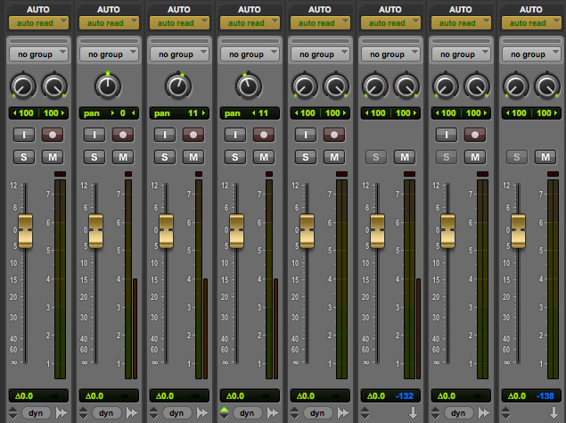This screenshot has width=566, height=423.
Task: Click the pan knob on third channel
Action: click(x=178, y=86)
